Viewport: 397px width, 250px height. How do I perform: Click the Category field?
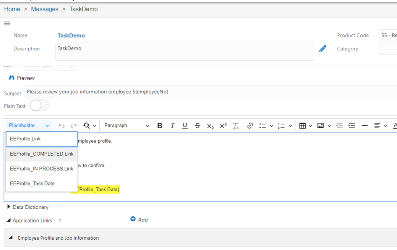click(x=388, y=48)
